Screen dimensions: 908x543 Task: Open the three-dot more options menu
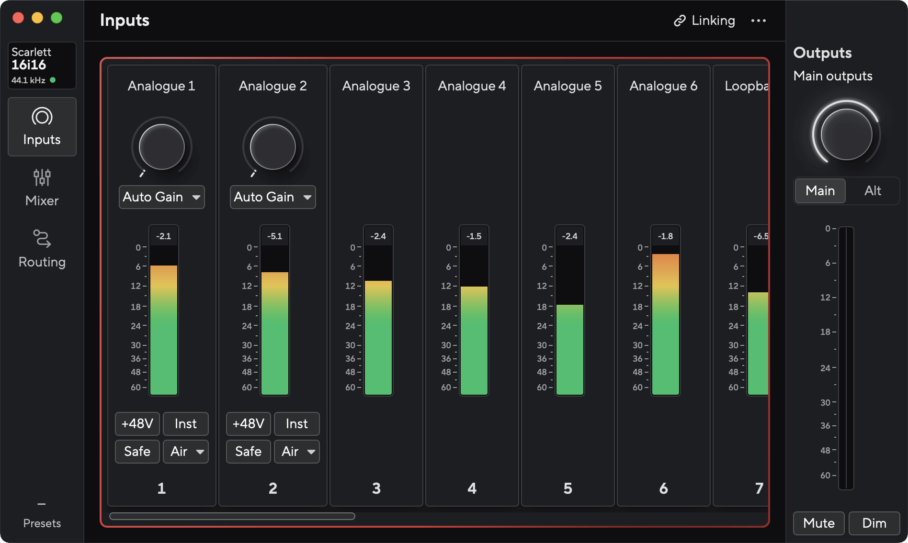(x=759, y=21)
